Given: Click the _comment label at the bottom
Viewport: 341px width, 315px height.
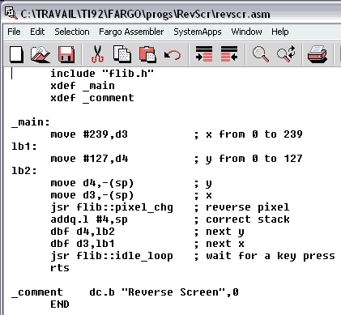Looking at the screenshot, I should coord(37,292).
